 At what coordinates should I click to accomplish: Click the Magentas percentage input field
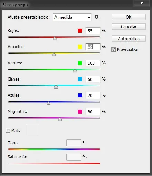(93, 112)
